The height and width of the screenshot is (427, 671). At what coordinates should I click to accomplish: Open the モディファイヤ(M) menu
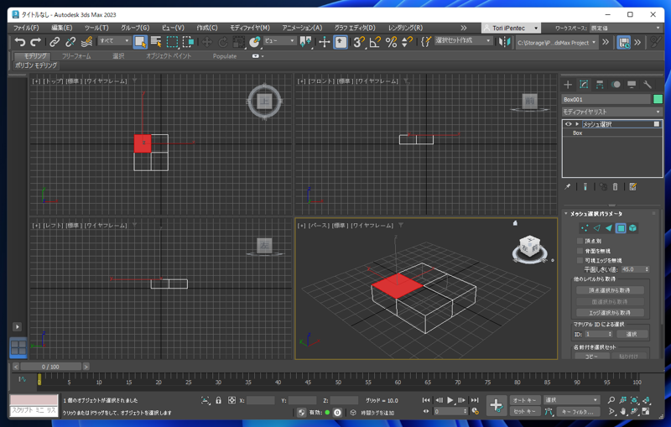click(x=250, y=28)
